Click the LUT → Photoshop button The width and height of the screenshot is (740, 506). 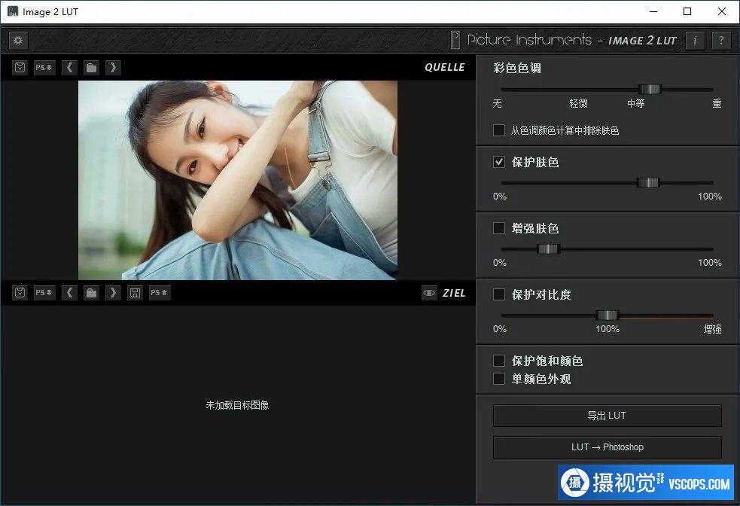click(x=607, y=447)
